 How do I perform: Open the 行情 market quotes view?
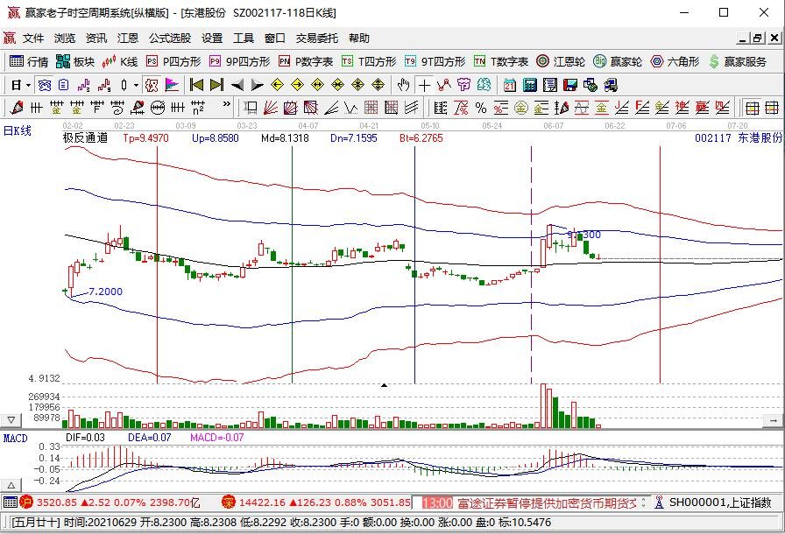point(29,61)
